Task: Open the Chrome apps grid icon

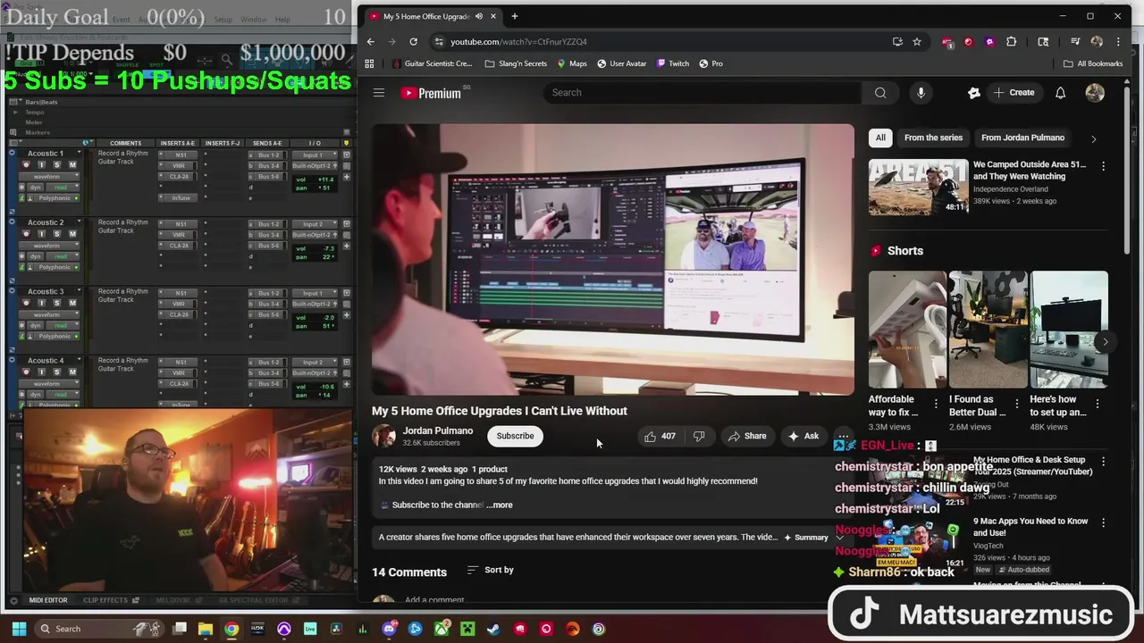Action: click(x=369, y=63)
